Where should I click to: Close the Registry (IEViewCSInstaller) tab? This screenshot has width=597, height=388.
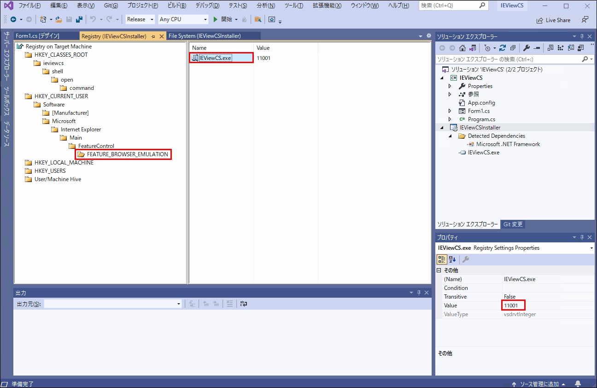coord(162,36)
